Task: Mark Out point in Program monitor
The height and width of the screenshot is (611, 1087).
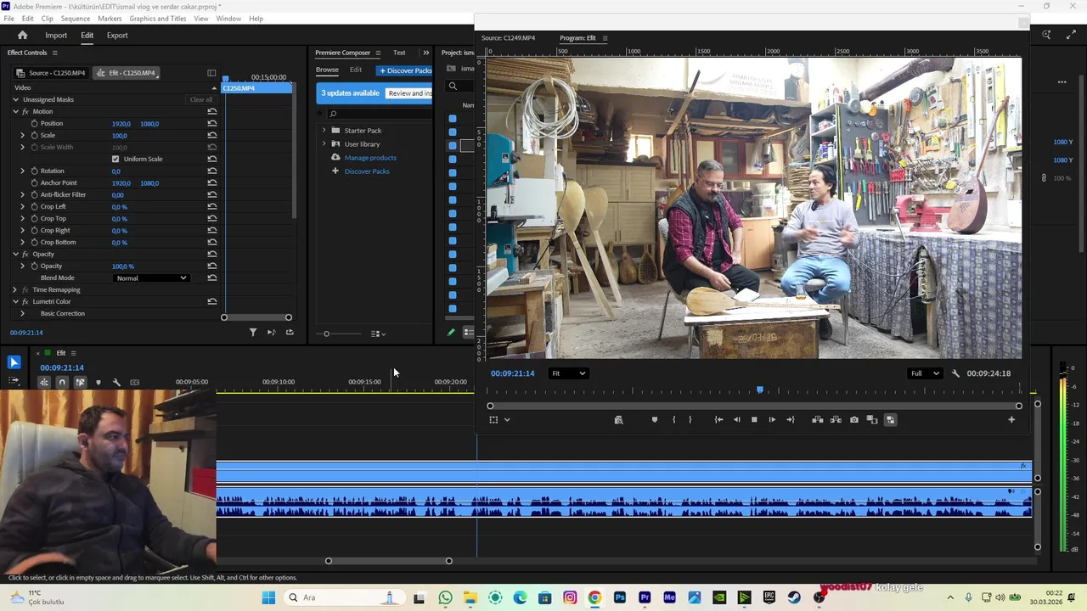Action: [x=690, y=419]
